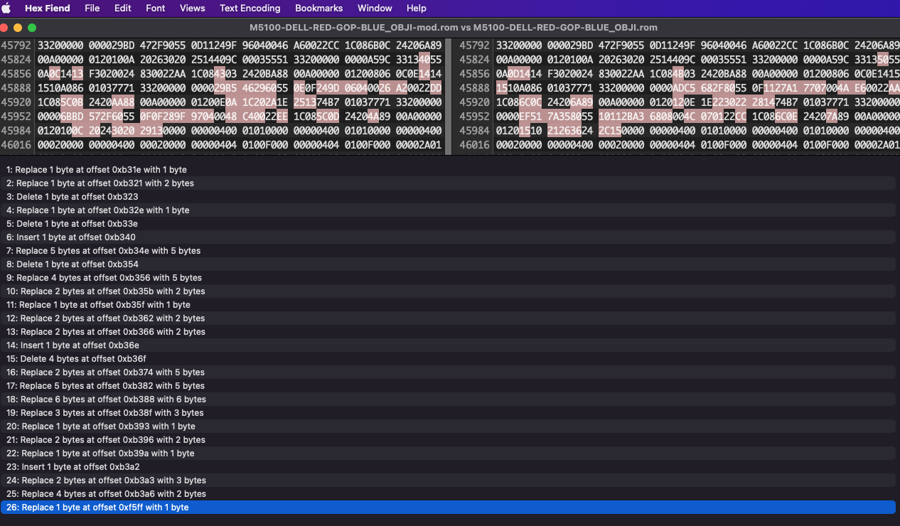Open the Window menu
Screen dimensions: 900x526
tap(375, 9)
